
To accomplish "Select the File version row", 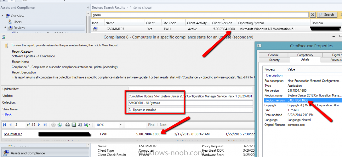I will click(303, 90).
